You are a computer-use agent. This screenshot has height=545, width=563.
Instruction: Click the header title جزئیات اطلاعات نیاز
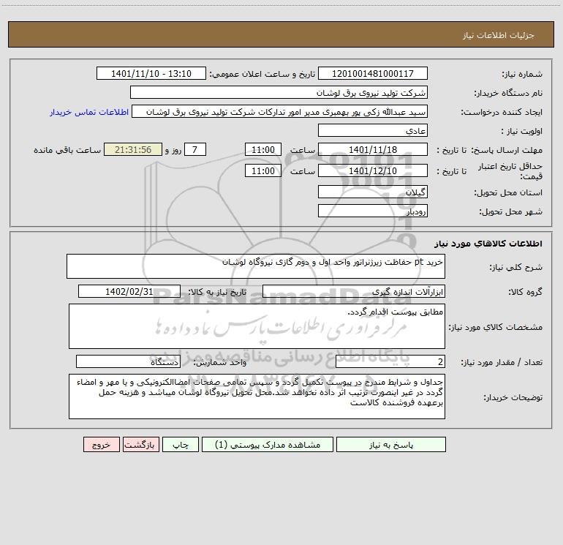click(499, 35)
